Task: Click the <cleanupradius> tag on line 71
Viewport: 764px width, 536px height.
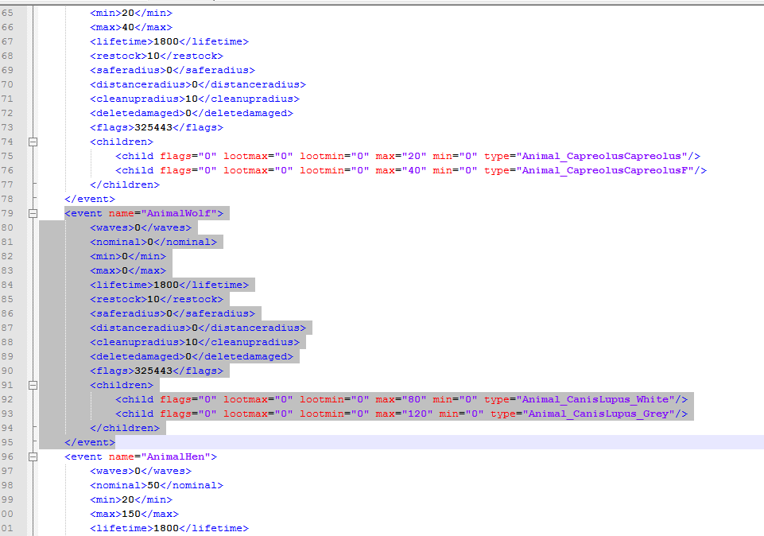Action: [x=138, y=99]
